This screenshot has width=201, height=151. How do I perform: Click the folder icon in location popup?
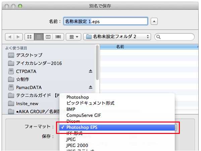[89, 37]
